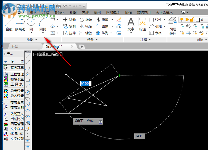Image resolution: width=208 pixels, height=150 pixels.
Task: Click 工程管理 in the side menu
Action: click(x=17, y=74)
